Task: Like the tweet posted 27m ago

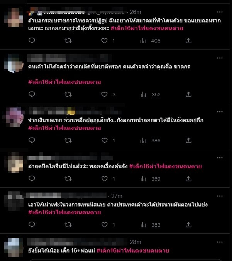Action: coord(105,225)
